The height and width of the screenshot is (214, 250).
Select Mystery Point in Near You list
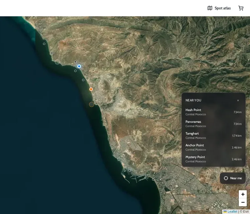pyautogui.click(x=214, y=159)
